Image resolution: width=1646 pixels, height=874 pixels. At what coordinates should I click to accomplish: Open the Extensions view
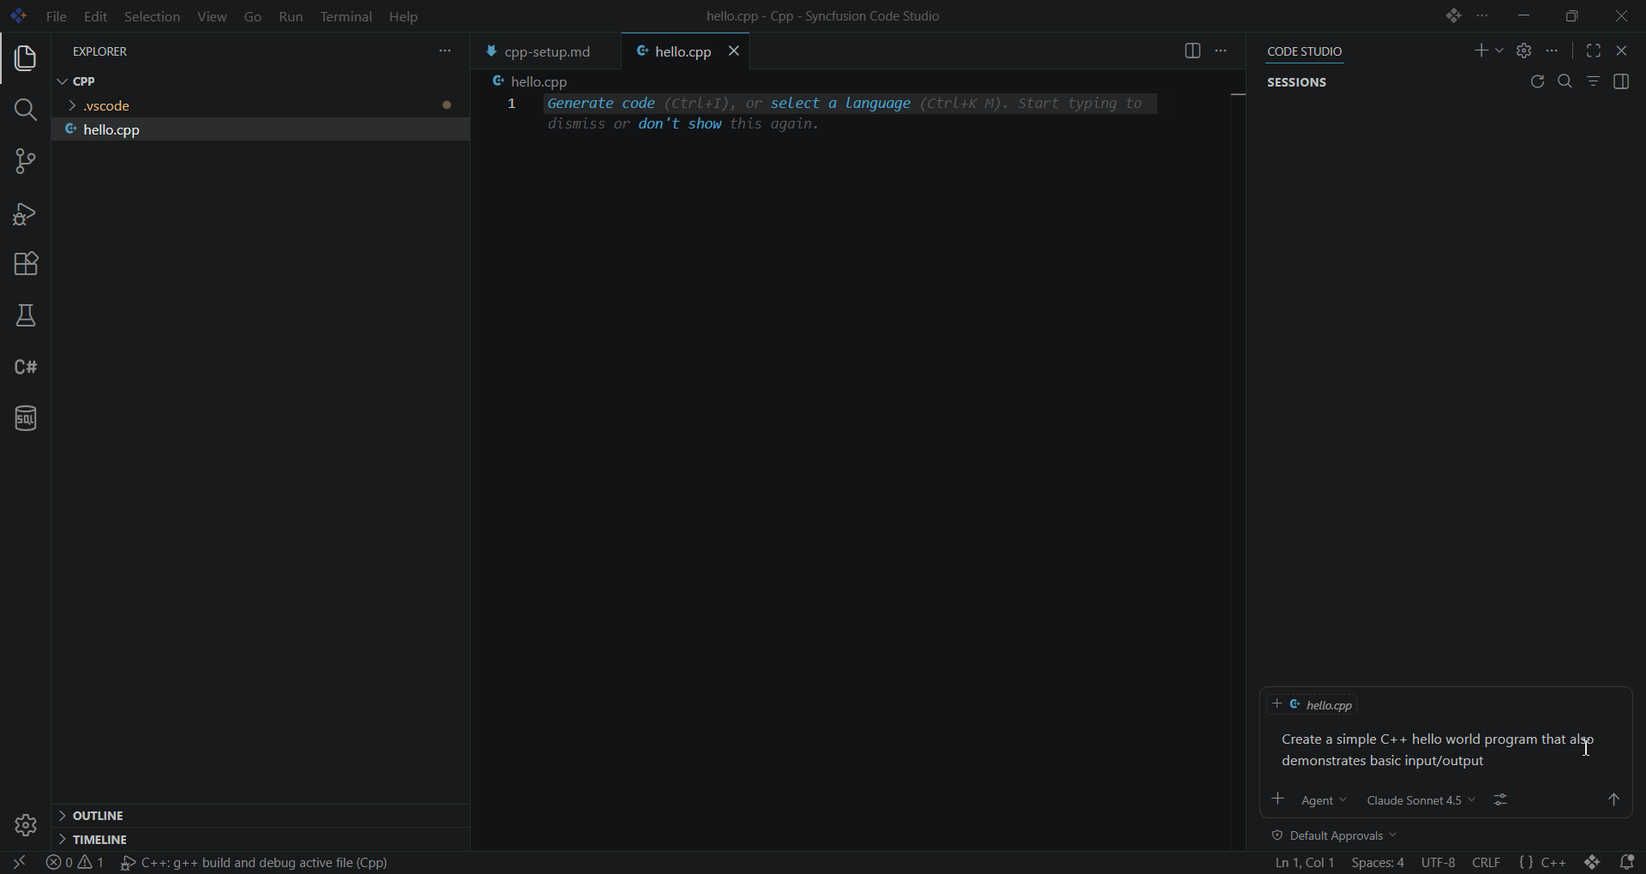(x=26, y=264)
